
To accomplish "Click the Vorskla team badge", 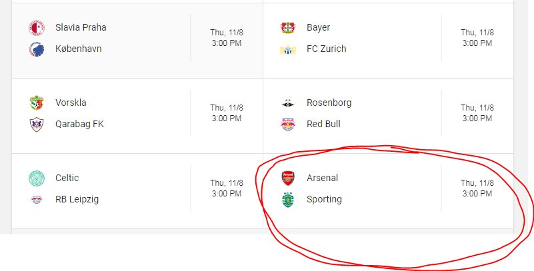I will 37,103.
